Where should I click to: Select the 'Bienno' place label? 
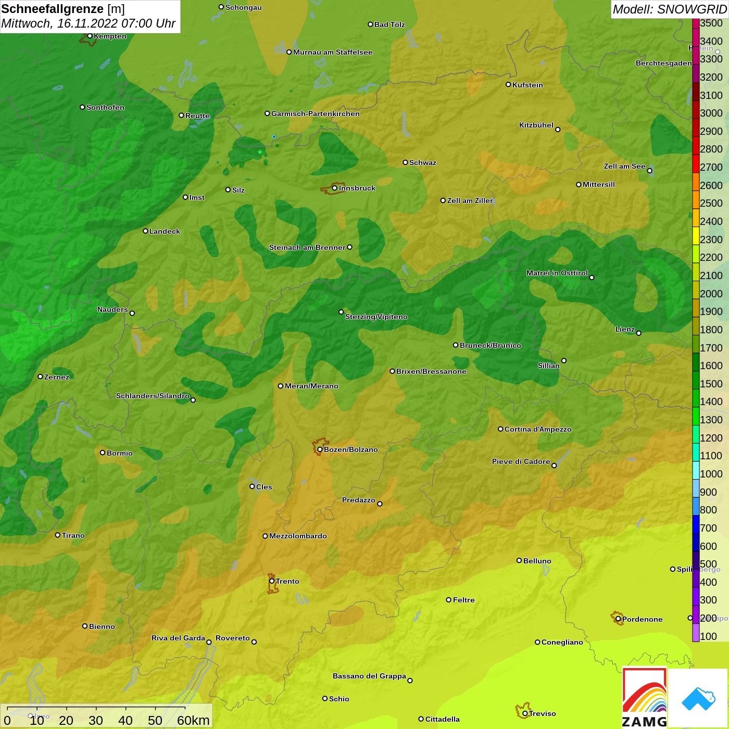pos(102,626)
